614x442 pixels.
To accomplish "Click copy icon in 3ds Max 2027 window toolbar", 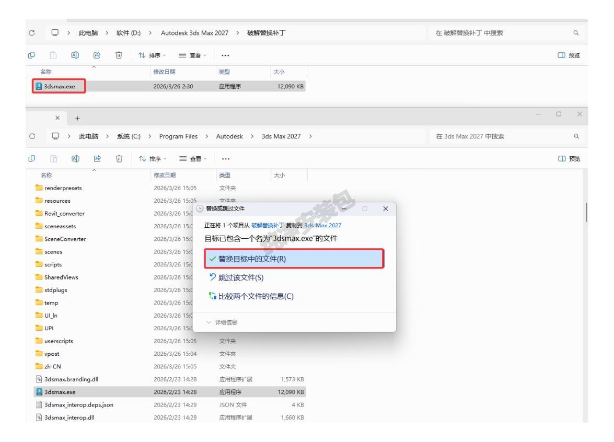I will [x=32, y=158].
